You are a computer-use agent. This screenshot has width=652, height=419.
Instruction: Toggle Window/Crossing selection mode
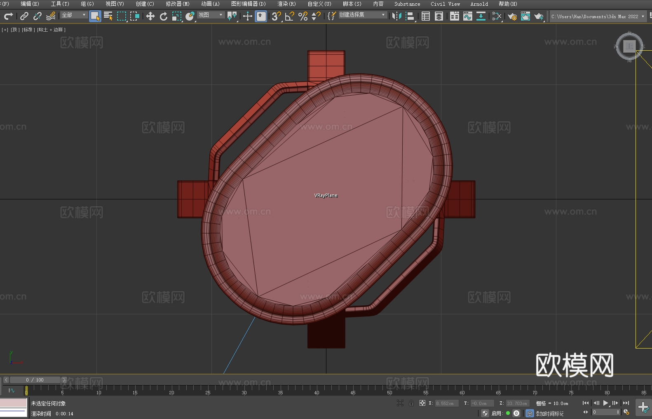point(135,16)
